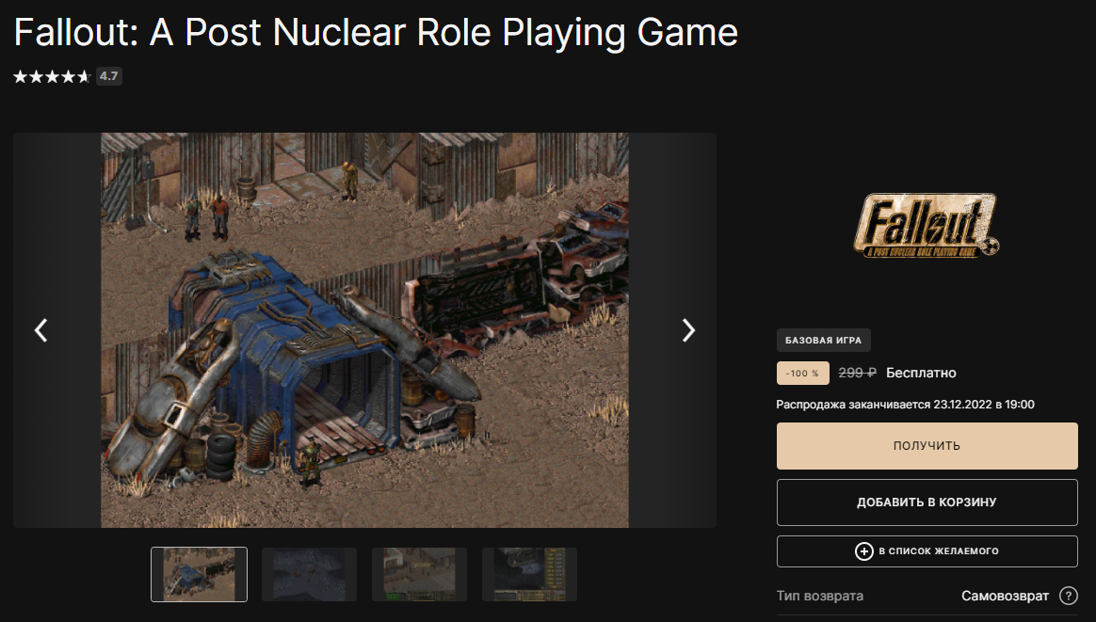Click the crossed-out 299 ₽ price

(x=857, y=373)
